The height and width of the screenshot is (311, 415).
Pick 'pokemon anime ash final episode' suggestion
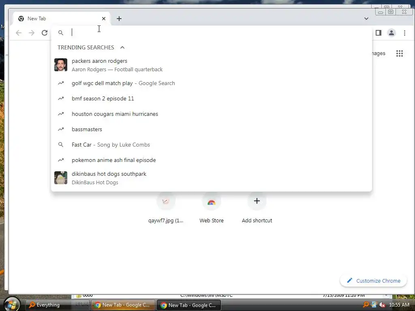211,160
